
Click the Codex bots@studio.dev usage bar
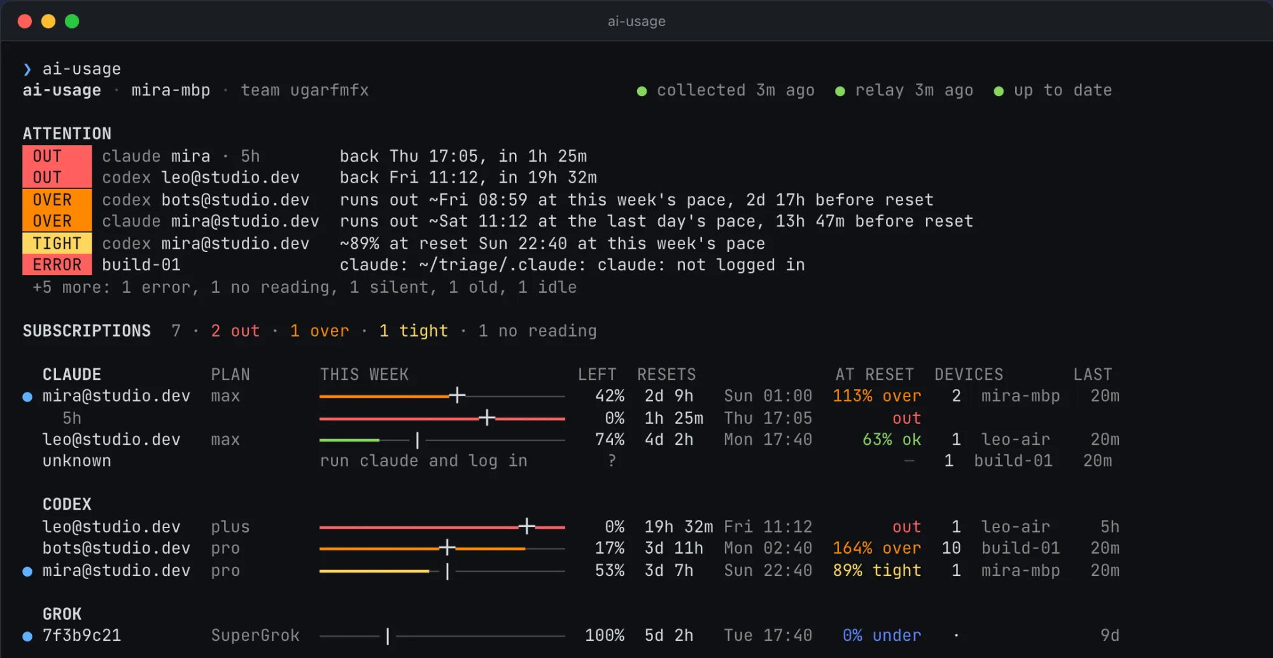pyautogui.click(x=442, y=548)
